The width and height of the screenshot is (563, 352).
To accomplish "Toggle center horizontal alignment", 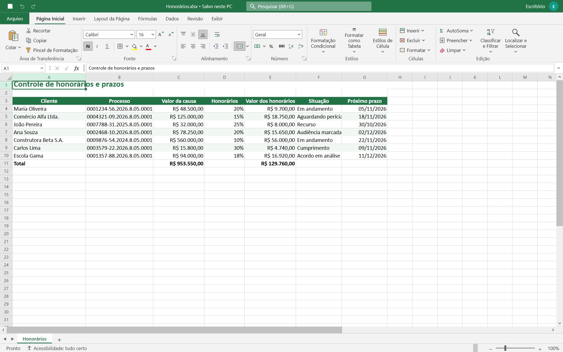I will pyautogui.click(x=193, y=46).
